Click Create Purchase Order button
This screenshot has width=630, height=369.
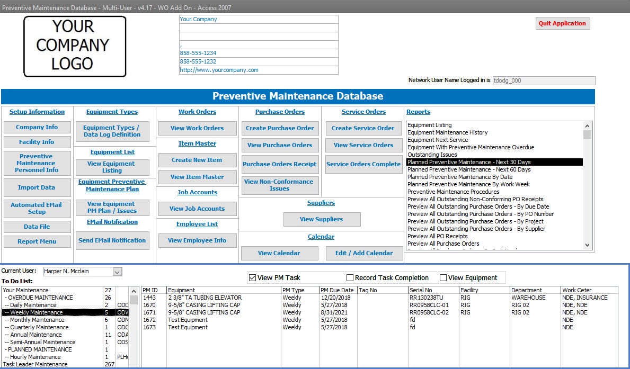coord(280,128)
